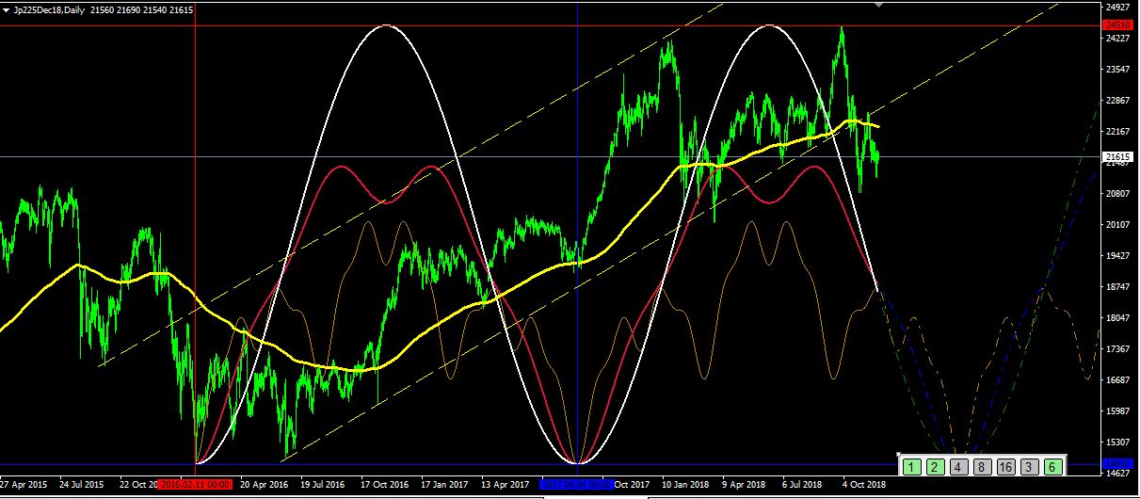Grab the small square handle of button panel
This screenshot has height=499, width=1140.
click(897, 457)
